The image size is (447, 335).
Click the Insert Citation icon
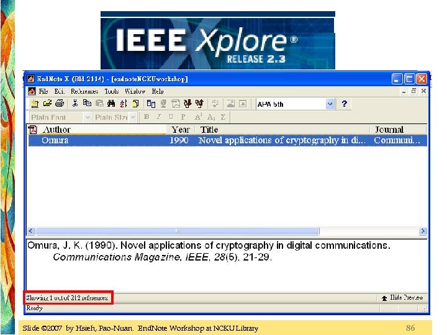pyautogui.click(x=151, y=104)
